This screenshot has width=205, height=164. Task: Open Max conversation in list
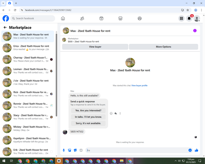(x=27, y=36)
